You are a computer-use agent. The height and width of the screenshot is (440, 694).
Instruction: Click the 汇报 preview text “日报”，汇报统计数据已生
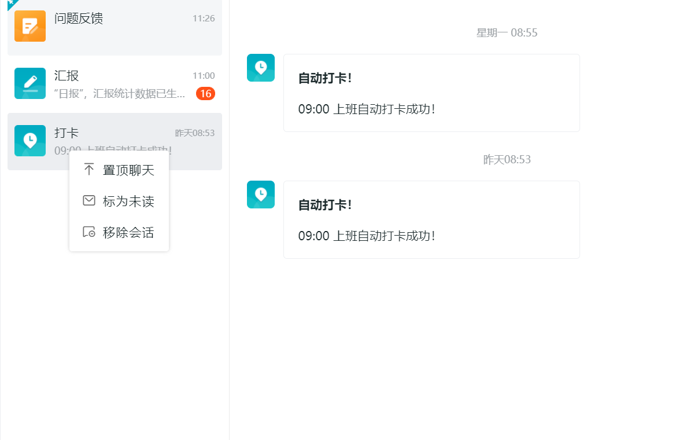120,93
